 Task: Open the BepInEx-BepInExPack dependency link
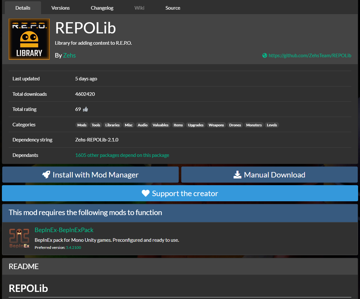pos(64,230)
